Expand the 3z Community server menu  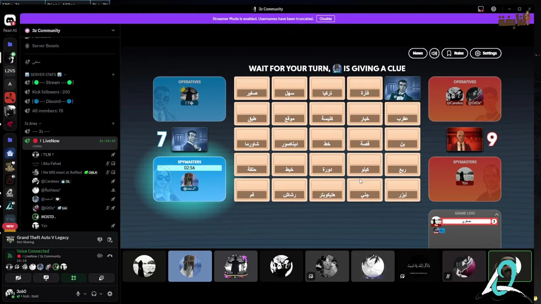pos(70,30)
